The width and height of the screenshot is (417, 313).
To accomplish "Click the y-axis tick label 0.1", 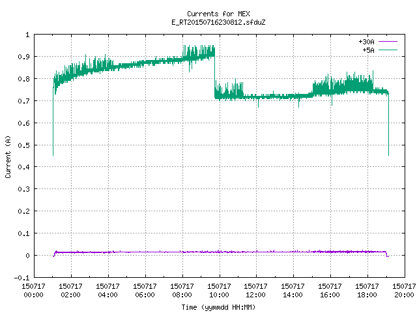I will tap(23, 233).
